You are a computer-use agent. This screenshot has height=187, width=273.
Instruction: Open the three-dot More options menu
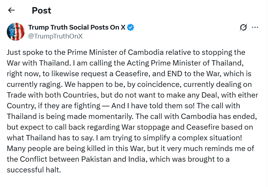(255, 27)
